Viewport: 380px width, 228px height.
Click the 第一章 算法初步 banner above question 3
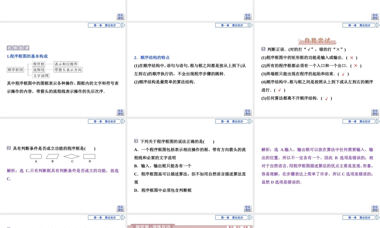tap(234, 121)
